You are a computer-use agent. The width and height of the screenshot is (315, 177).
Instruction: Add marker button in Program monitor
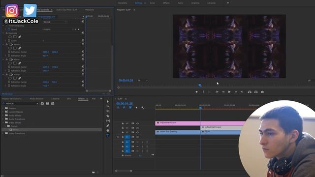[x=196, y=92]
